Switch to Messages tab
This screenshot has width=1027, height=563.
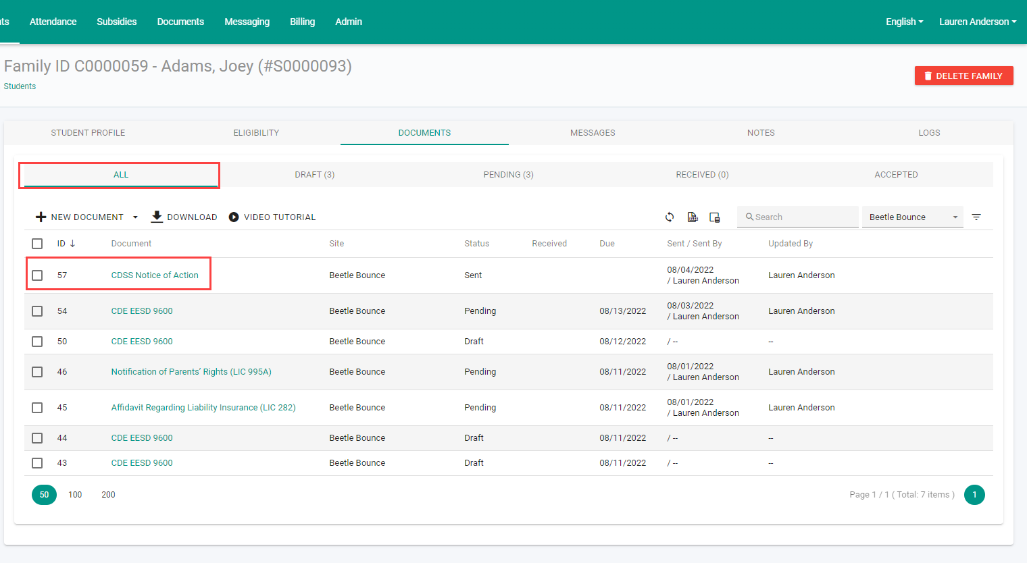(x=593, y=133)
